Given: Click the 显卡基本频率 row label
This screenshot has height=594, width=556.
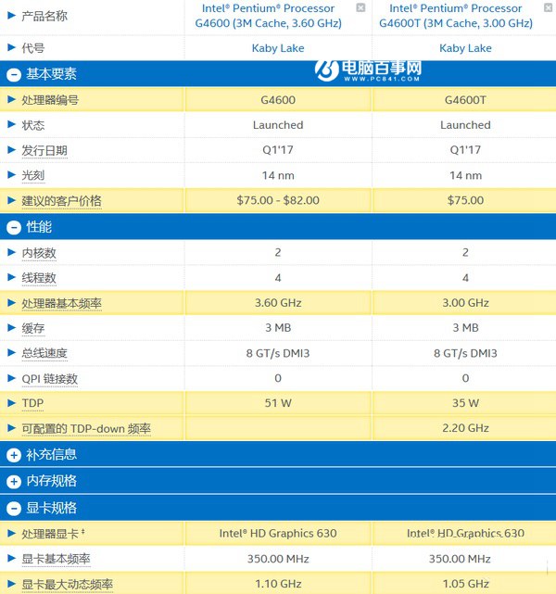Looking at the screenshot, I should 56,559.
